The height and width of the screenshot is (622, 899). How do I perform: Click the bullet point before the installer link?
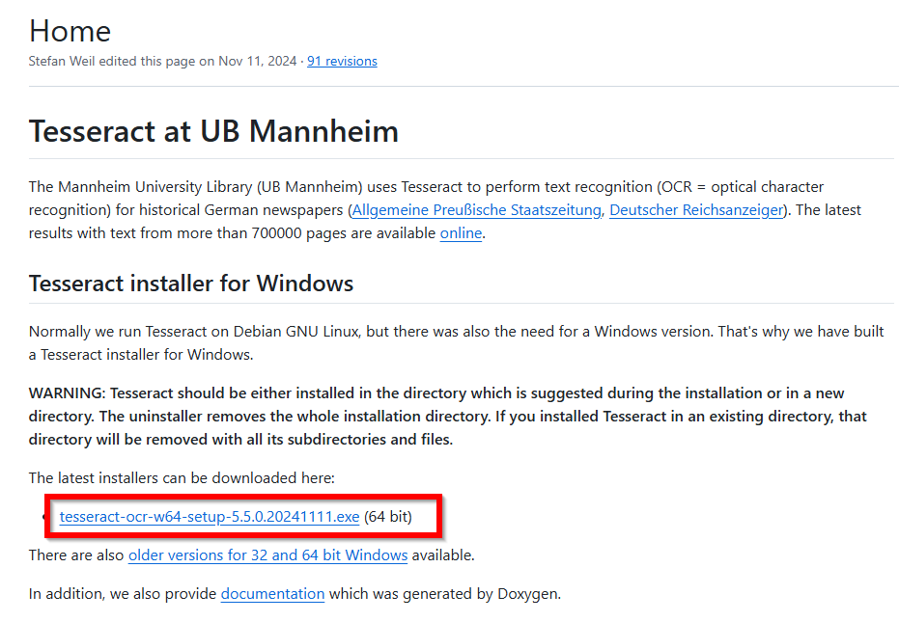[x=45, y=517]
